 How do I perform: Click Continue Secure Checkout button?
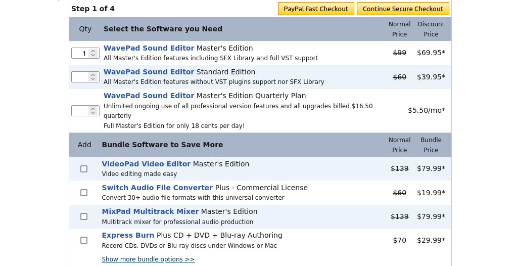click(403, 9)
